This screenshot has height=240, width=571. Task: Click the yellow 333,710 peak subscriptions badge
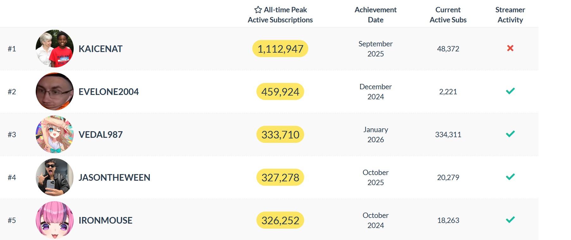point(280,134)
